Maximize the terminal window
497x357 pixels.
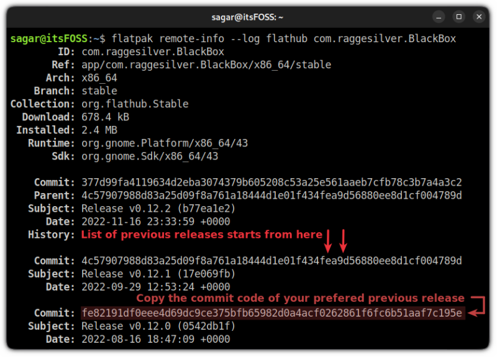click(458, 17)
